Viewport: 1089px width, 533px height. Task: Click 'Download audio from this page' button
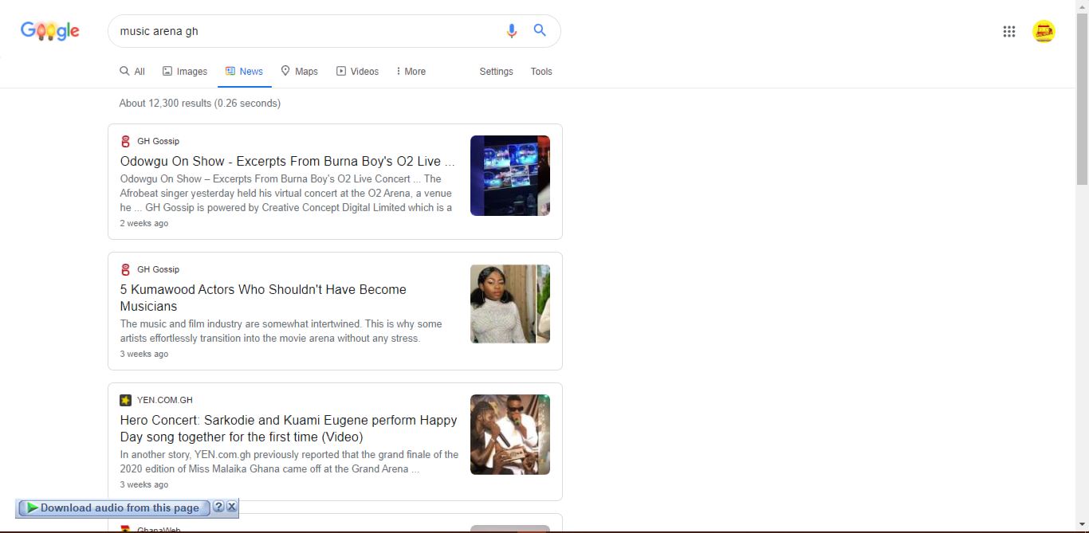pos(114,508)
